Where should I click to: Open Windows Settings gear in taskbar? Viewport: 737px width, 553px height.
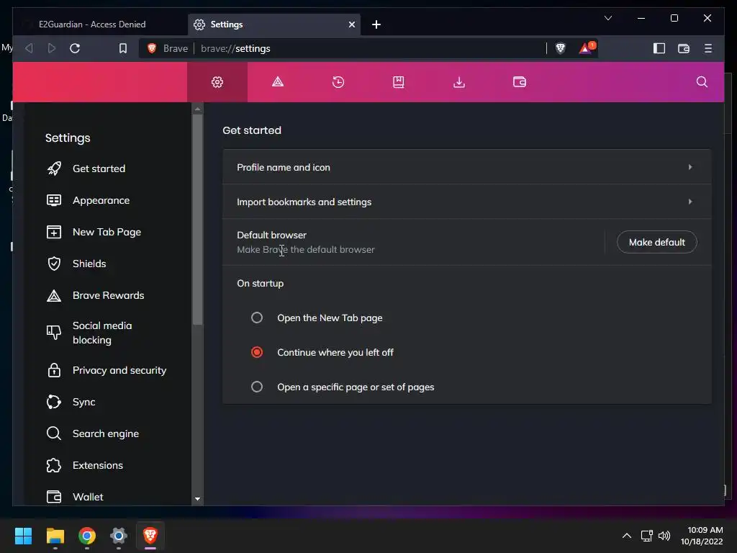click(x=119, y=536)
